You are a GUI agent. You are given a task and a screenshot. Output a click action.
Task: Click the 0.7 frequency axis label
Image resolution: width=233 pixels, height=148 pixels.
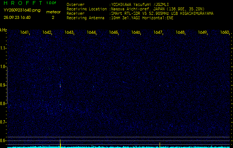point(3,122)
